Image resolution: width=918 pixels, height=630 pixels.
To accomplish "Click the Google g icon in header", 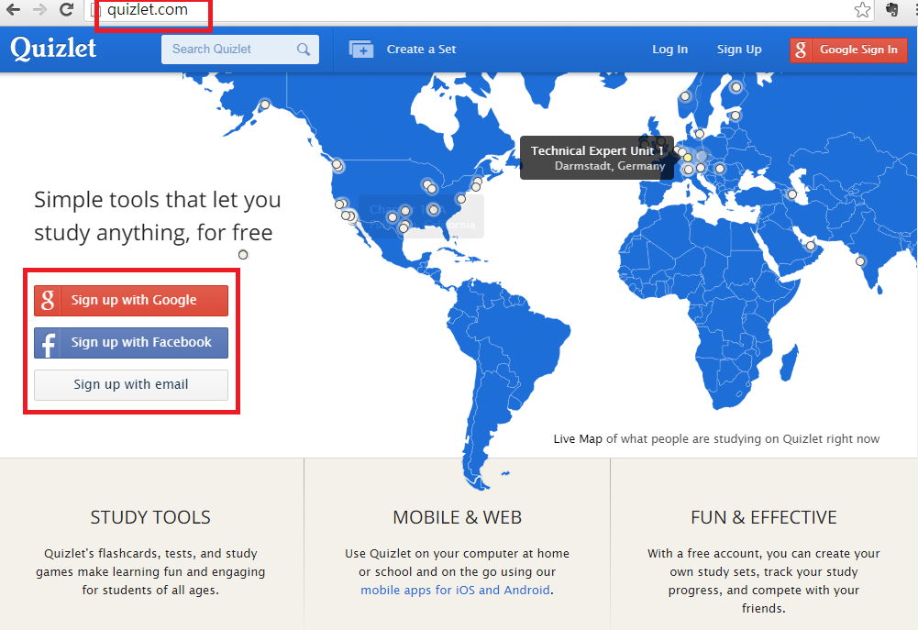I will coord(801,50).
